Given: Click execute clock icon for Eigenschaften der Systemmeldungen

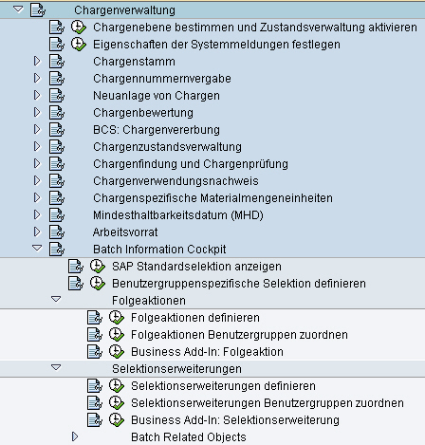Looking at the screenshot, I should 79,45.
